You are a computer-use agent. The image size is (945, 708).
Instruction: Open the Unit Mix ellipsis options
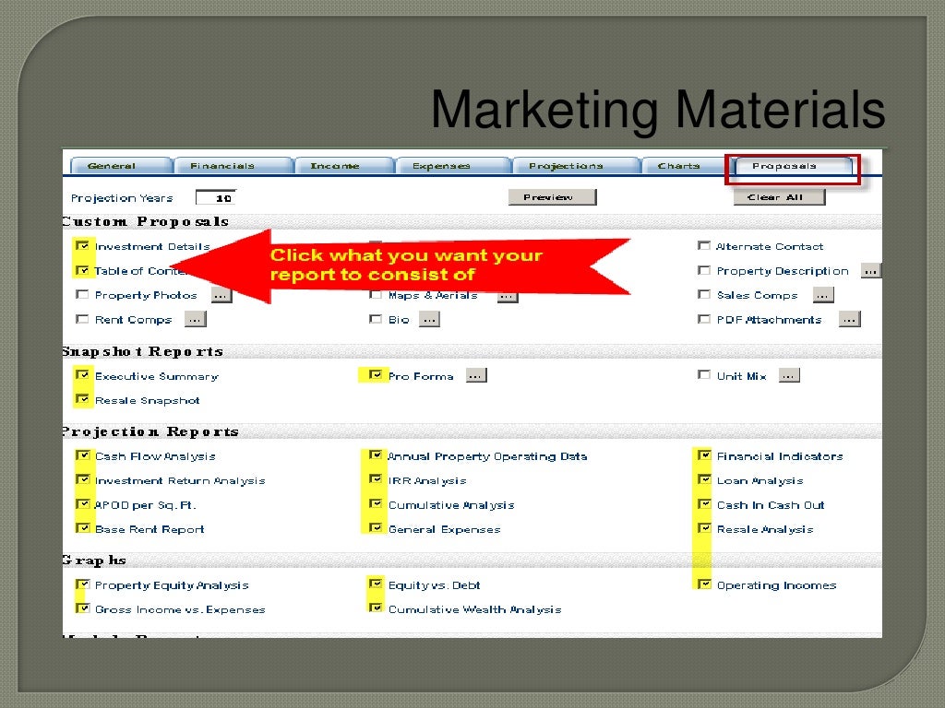pos(789,376)
